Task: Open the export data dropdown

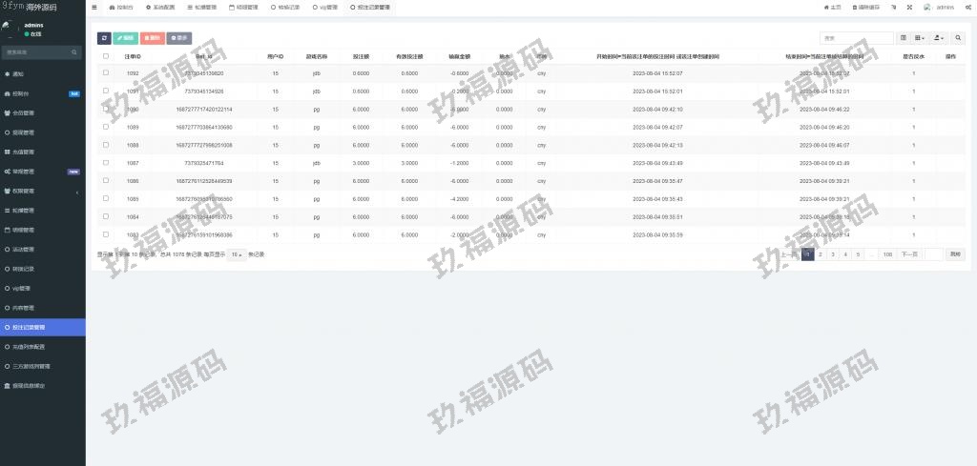Action: [939, 38]
